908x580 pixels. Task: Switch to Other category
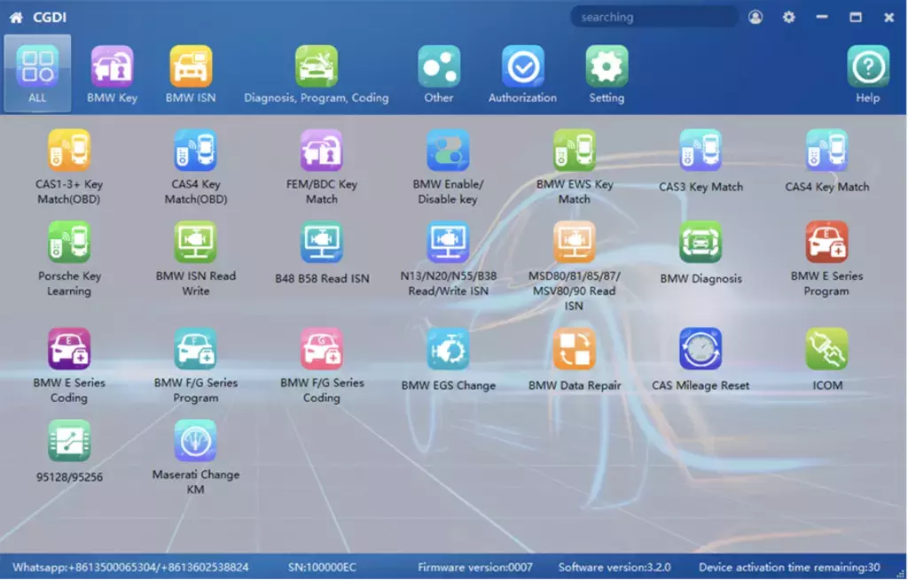pyautogui.click(x=439, y=74)
